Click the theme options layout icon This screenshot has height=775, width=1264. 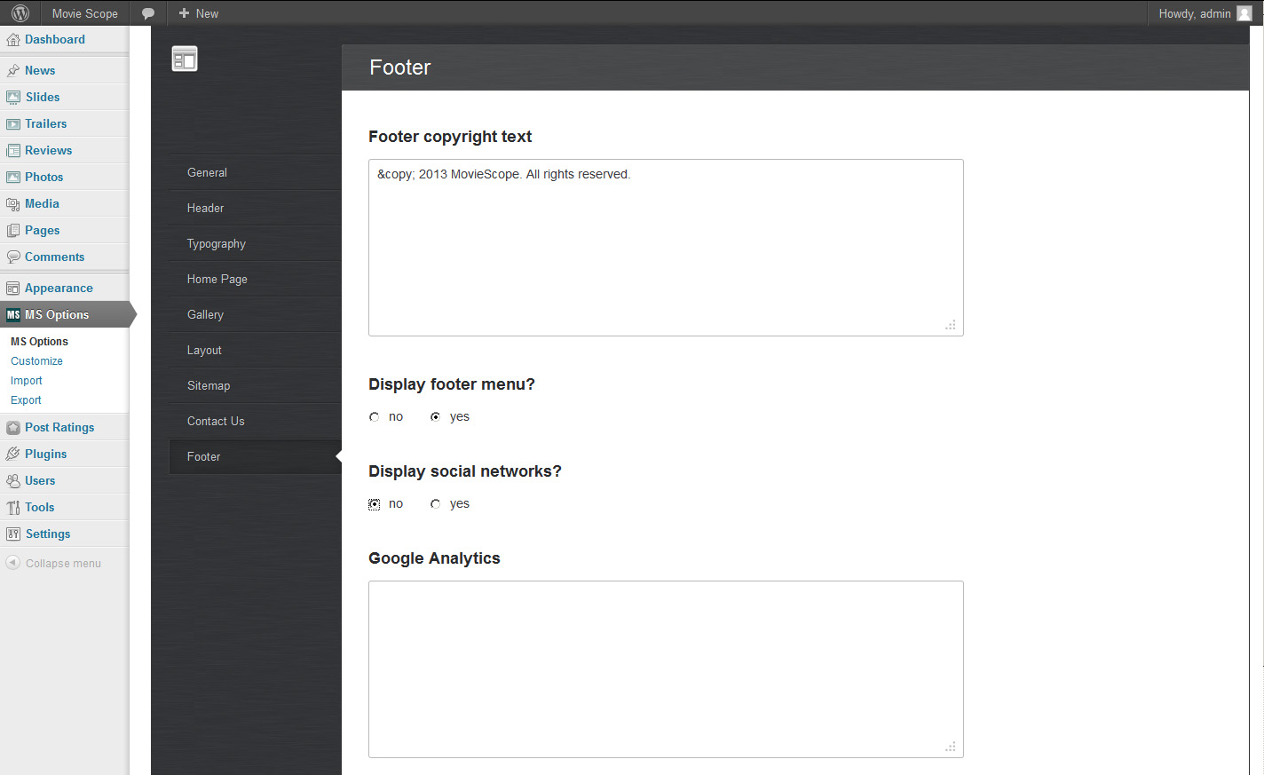(x=185, y=59)
